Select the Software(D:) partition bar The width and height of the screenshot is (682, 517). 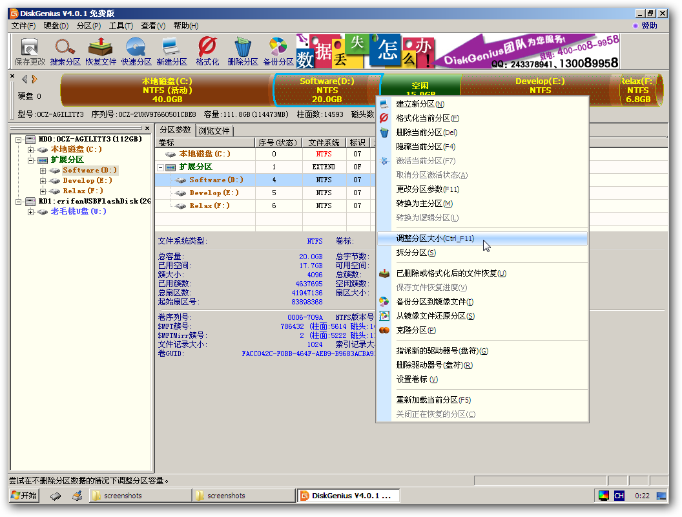coord(327,90)
